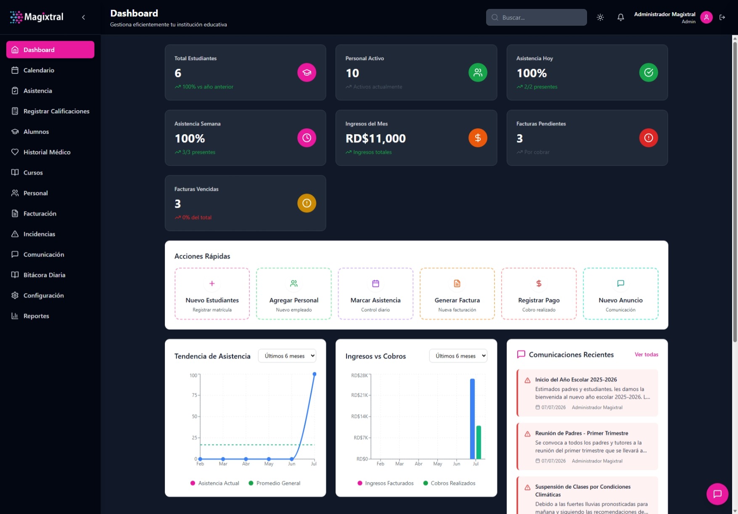Navigate to Alumnos section
The image size is (738, 514).
click(x=50, y=132)
